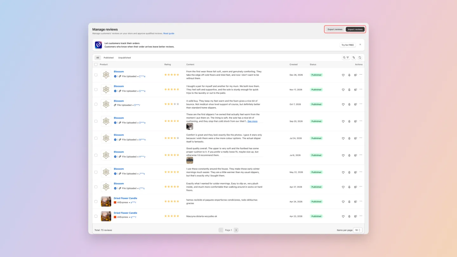This screenshot has height=257, width=457.
Task: Pin the Sep 20, 2026 review
Action: [349, 122]
